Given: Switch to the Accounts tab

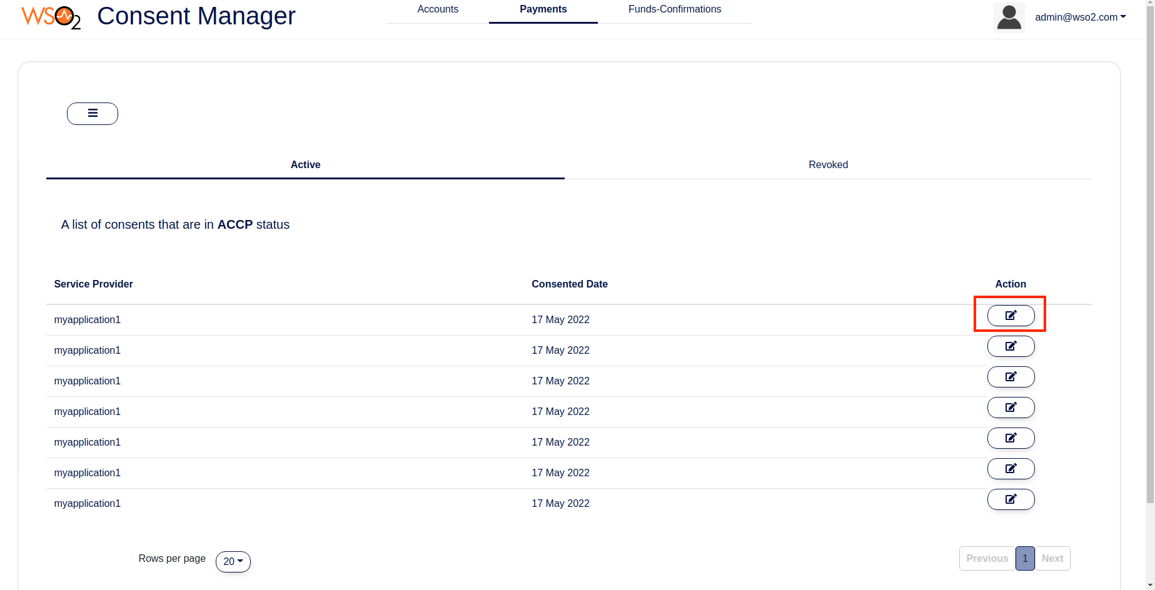Looking at the screenshot, I should tap(438, 9).
